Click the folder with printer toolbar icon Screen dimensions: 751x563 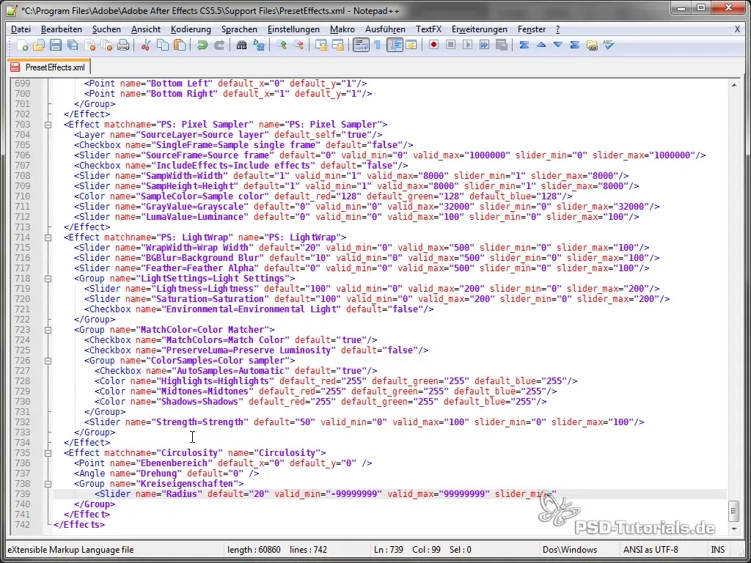click(x=592, y=45)
